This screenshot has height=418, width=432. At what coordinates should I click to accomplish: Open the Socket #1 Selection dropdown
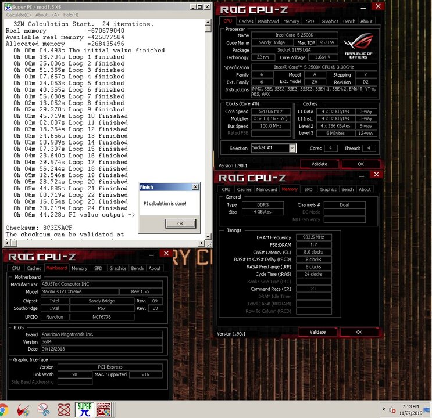[292, 148]
